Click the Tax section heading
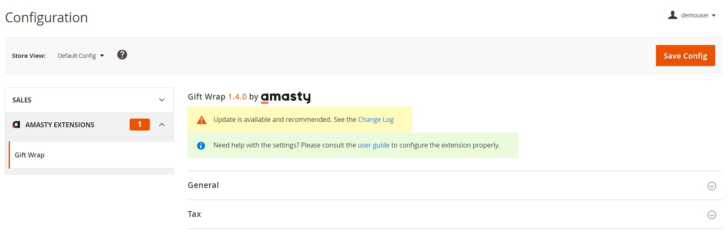Screen dimensions: 728x233 point(194,214)
